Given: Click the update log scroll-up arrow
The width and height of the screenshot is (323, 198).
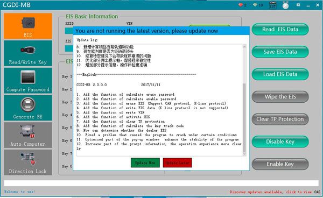Looking at the screenshot, I should [x=244, y=46].
